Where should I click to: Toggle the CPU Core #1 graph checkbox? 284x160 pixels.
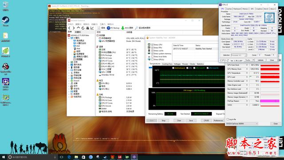pos(194,68)
